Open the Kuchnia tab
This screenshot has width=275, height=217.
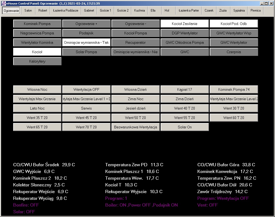139,10
